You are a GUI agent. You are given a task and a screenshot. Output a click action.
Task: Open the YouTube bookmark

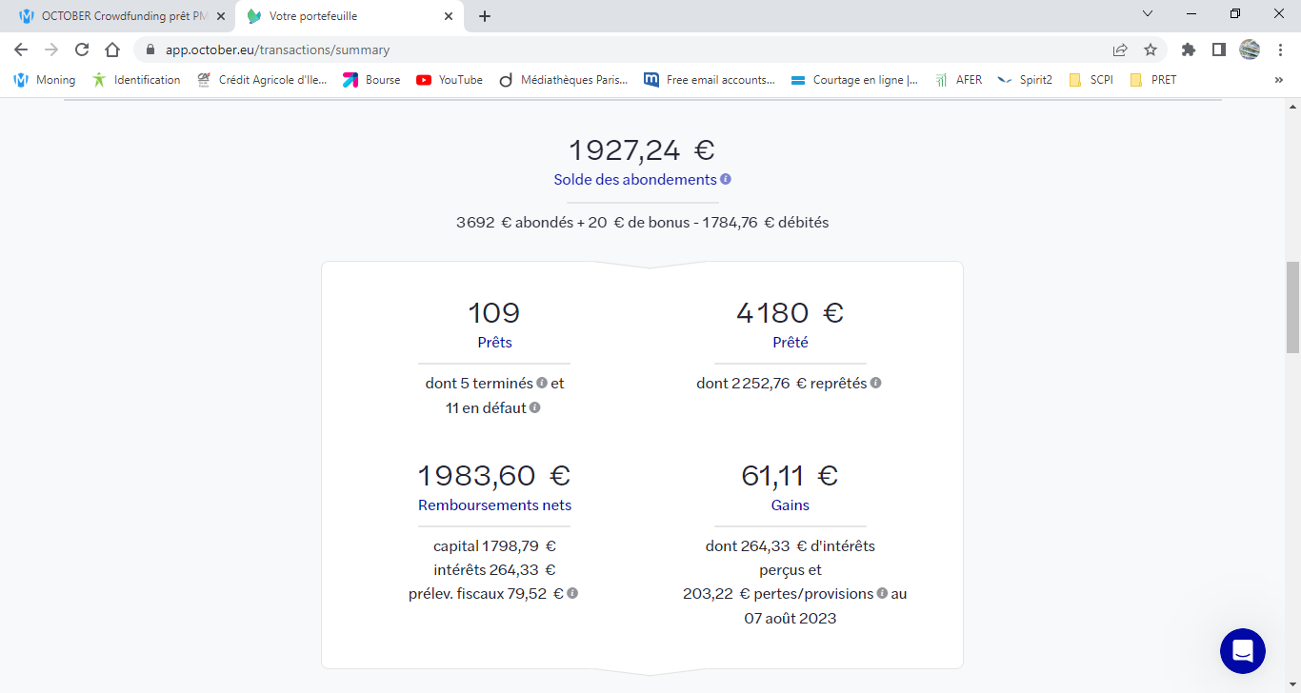point(450,80)
